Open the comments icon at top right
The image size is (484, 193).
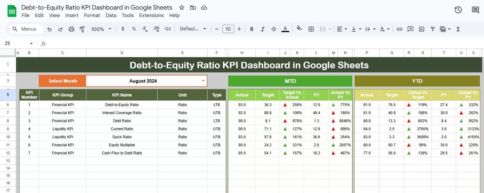pos(475,10)
